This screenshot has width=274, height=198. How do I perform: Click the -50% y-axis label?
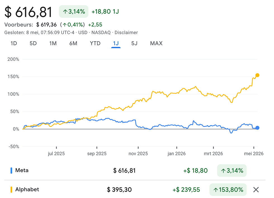tap(14, 147)
